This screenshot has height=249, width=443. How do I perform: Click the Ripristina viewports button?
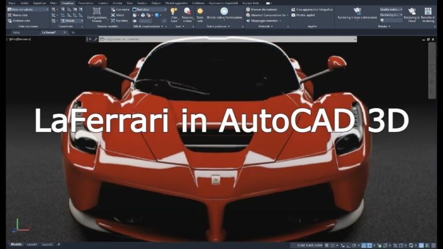(x=119, y=21)
